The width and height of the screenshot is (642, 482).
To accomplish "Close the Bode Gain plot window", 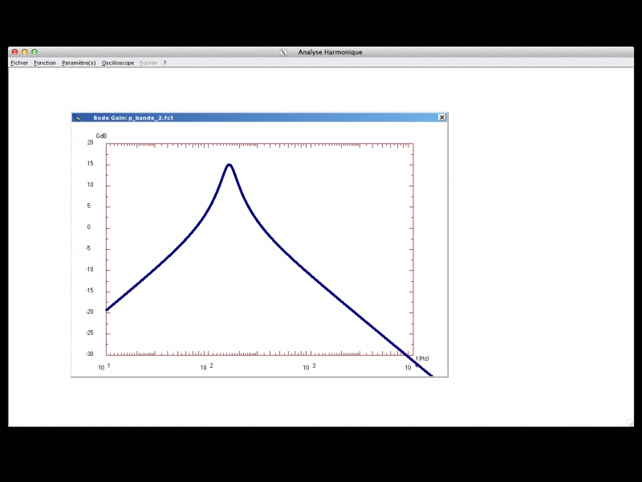I will [x=441, y=117].
